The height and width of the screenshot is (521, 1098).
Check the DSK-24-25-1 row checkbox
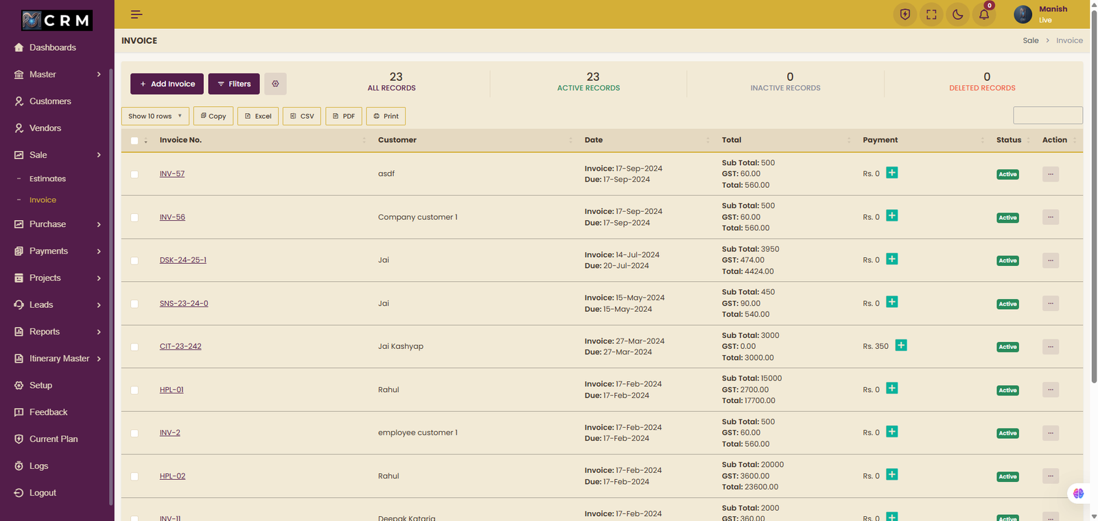[x=135, y=260]
